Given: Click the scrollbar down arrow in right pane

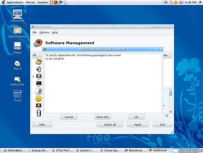Looking at the screenshot, I should [x=171, y=112].
